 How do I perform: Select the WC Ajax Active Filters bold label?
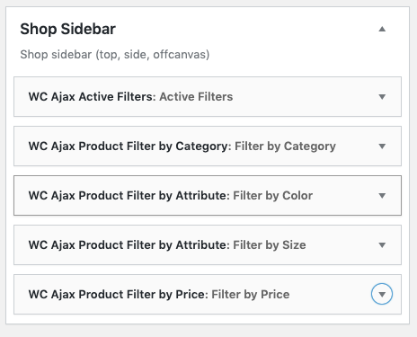(93, 97)
